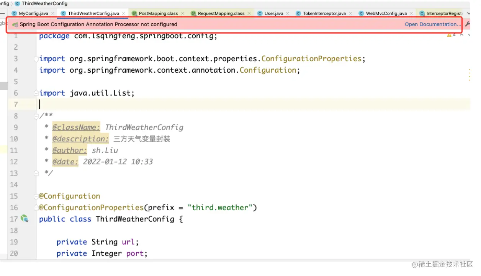Collapse Javadoc end marker at line 13

click(36, 173)
